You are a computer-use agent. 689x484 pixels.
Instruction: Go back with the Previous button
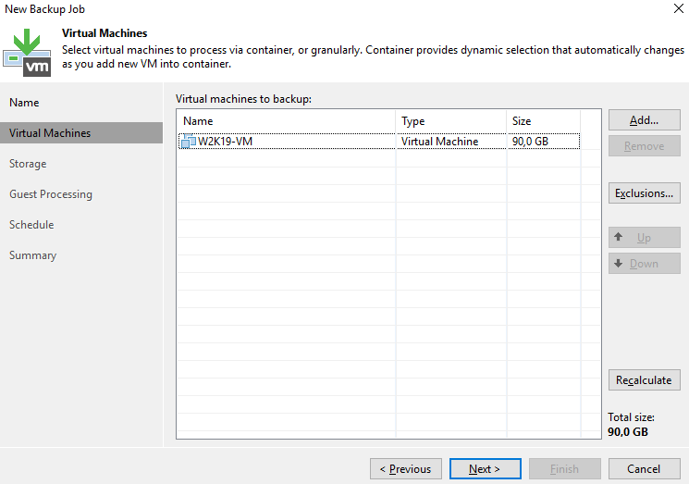point(406,469)
